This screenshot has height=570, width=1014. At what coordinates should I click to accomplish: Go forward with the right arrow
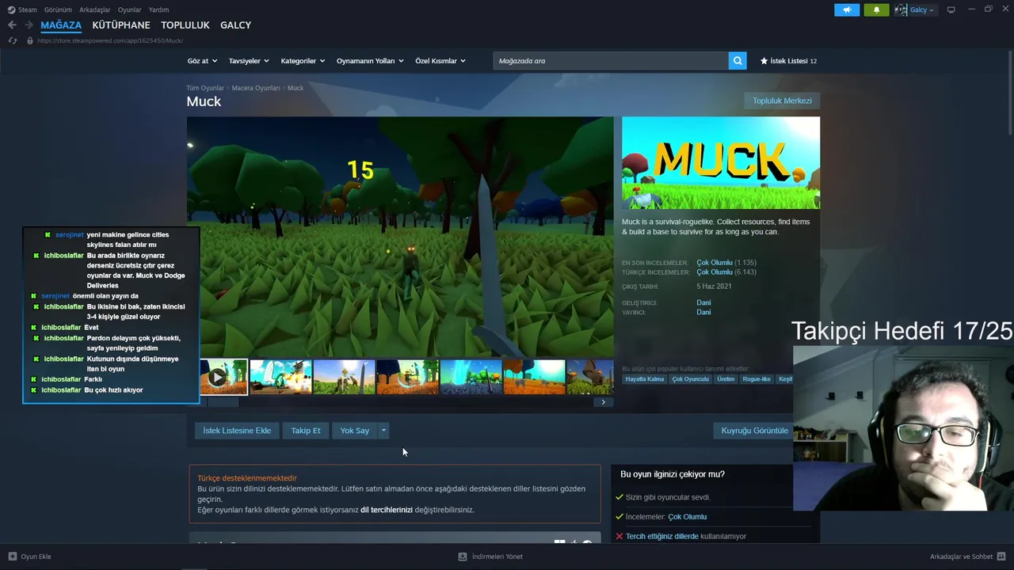click(29, 25)
